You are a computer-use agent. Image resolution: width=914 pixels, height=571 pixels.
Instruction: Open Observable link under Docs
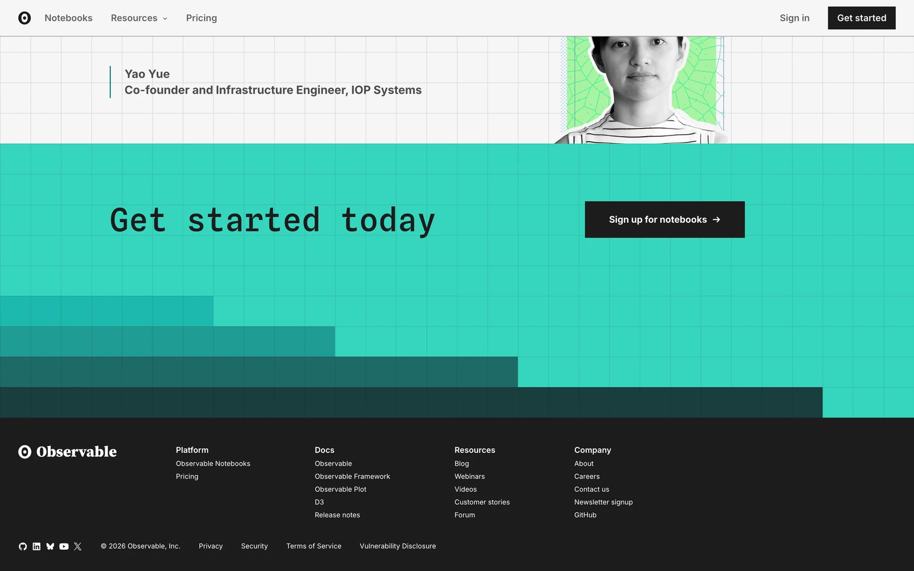tap(333, 464)
